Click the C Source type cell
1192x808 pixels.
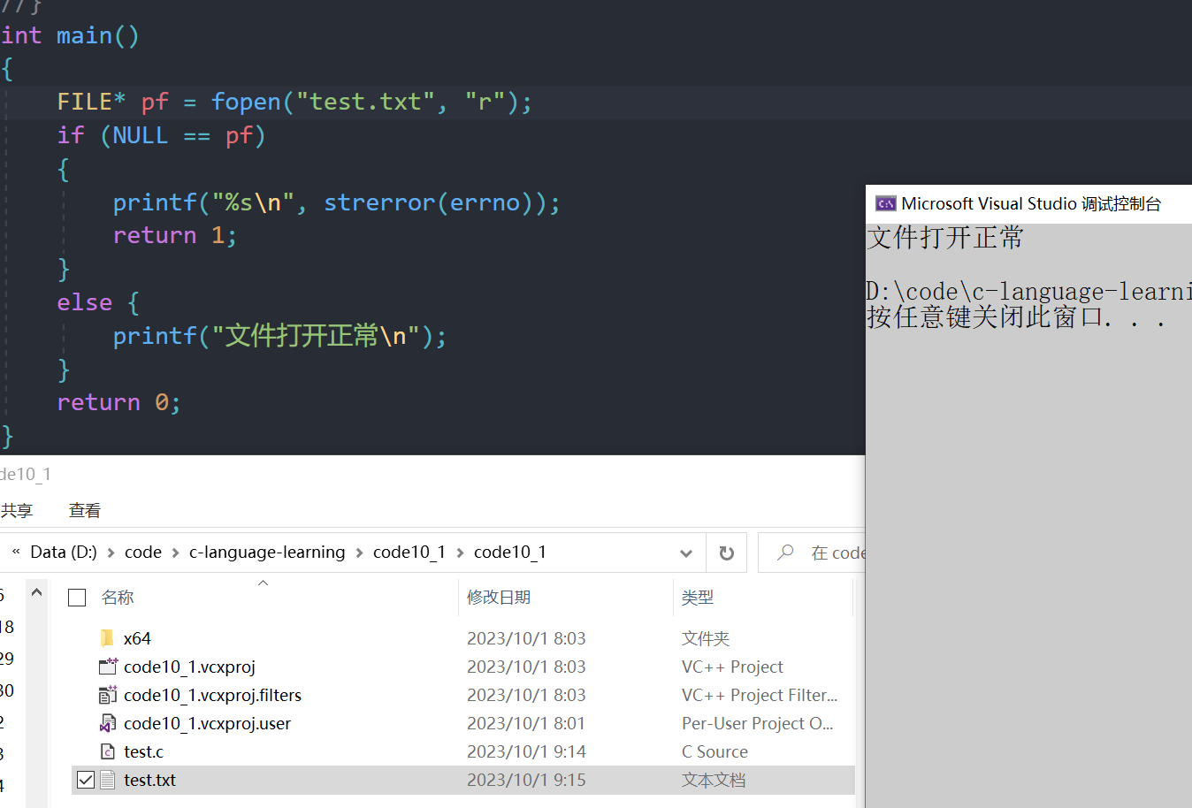[714, 751]
